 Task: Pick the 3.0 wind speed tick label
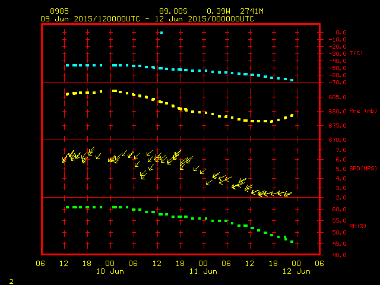[x=341, y=188]
